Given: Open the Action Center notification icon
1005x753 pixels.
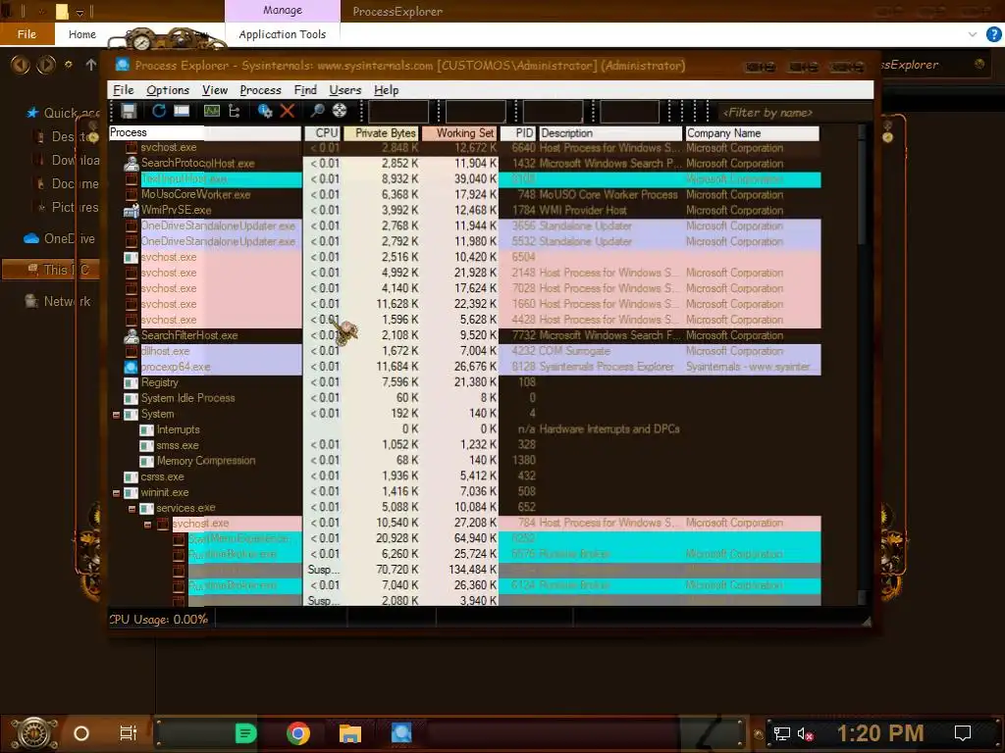Looking at the screenshot, I should (x=963, y=733).
